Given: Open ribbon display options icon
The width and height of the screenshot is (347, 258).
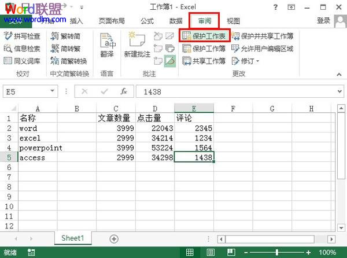Looking at the screenshot, I should click(x=291, y=8).
